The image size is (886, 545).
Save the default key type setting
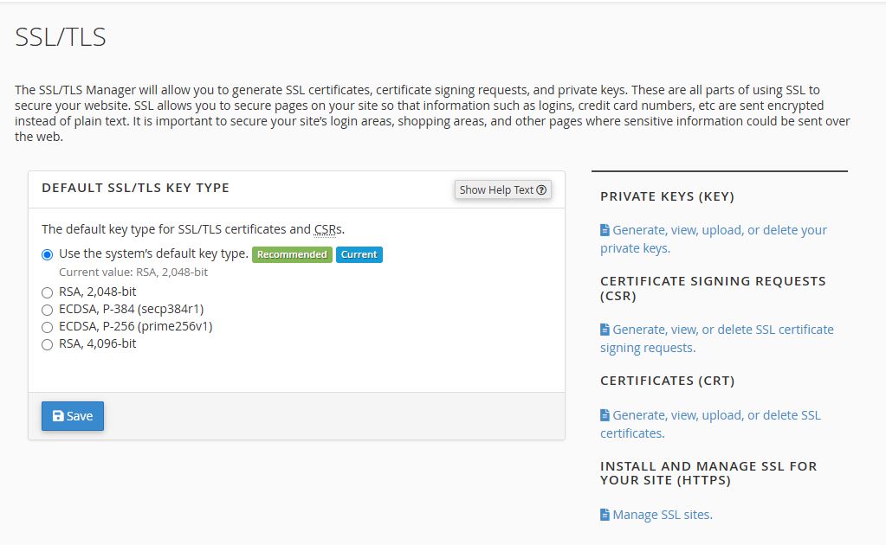pyautogui.click(x=73, y=416)
